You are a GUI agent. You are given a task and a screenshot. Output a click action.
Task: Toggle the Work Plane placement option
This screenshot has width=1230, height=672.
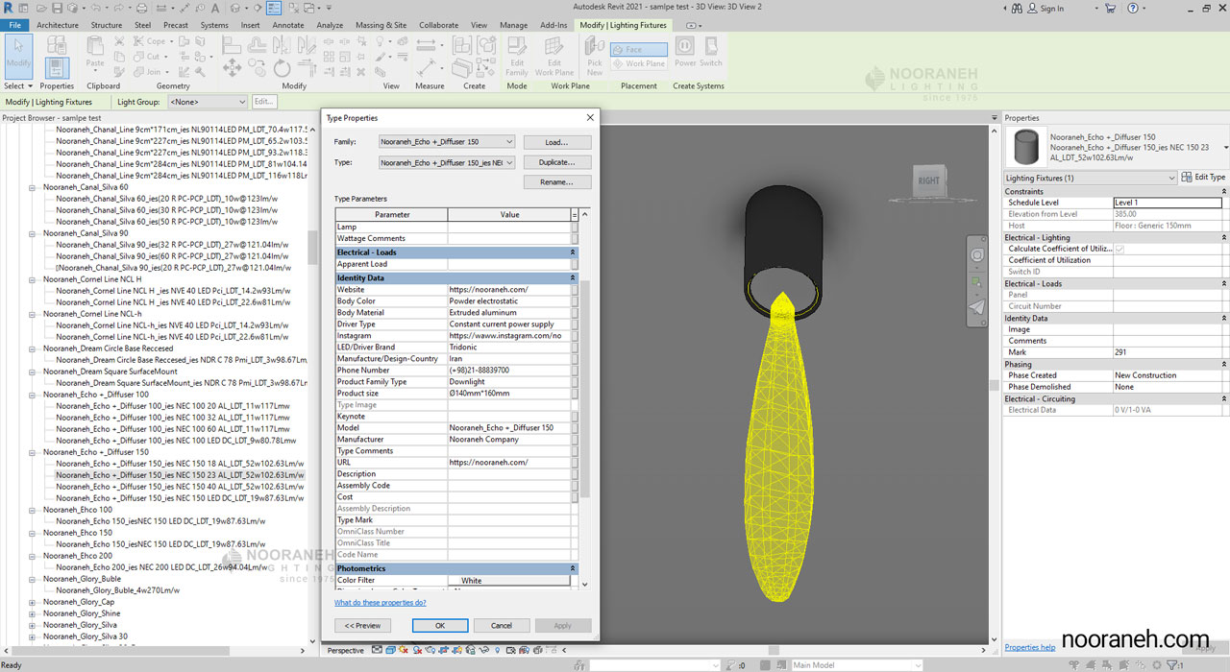639,64
